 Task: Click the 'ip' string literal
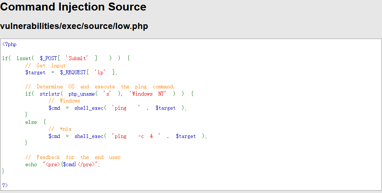point(99,72)
